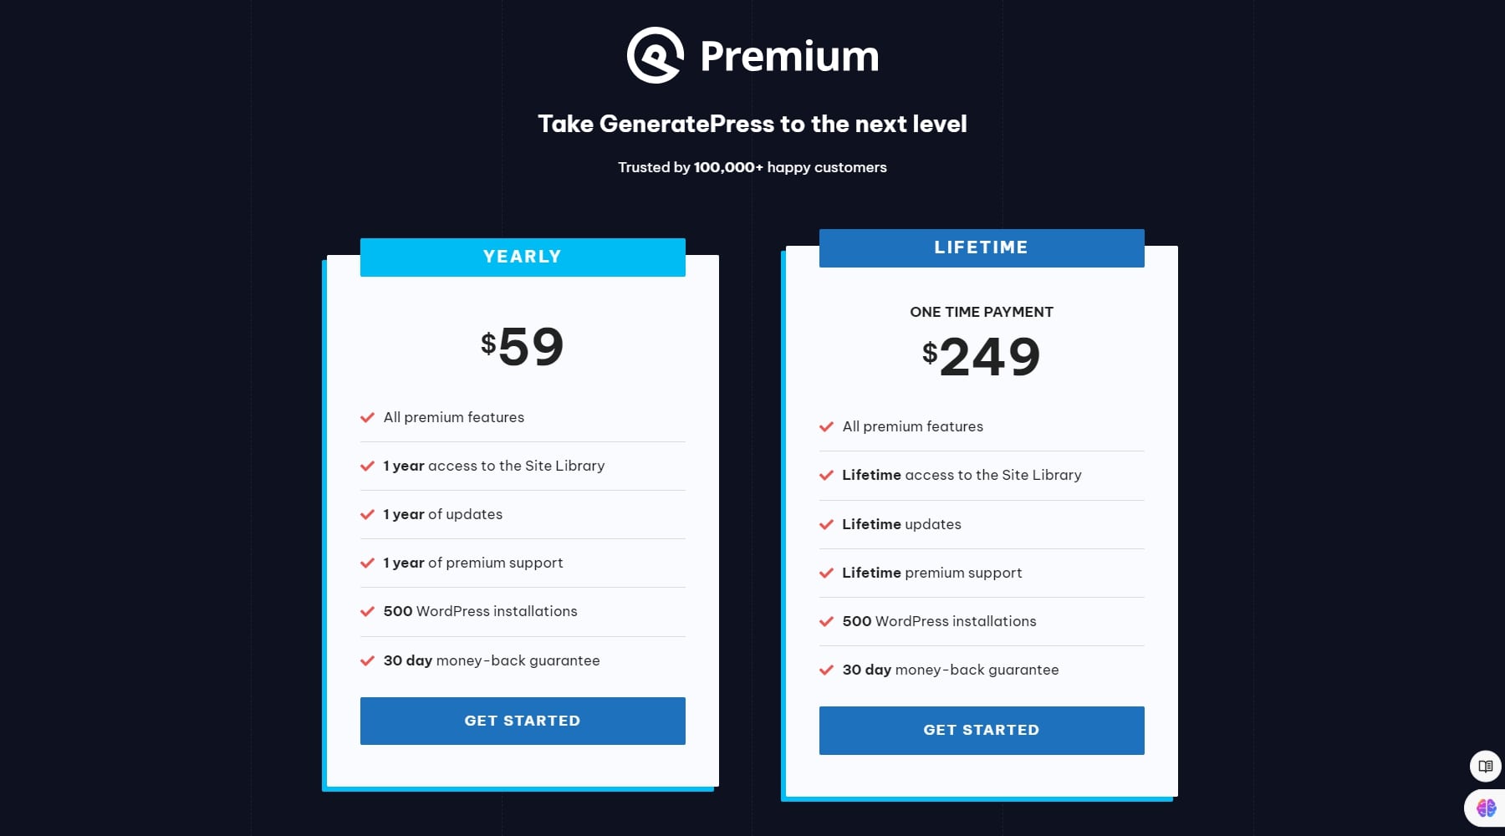The height and width of the screenshot is (836, 1505).
Task: Click ONE TIME PAYMENT label
Action: pos(982,312)
